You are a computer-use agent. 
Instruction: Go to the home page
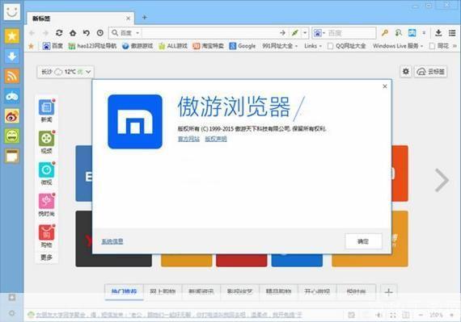[73, 33]
